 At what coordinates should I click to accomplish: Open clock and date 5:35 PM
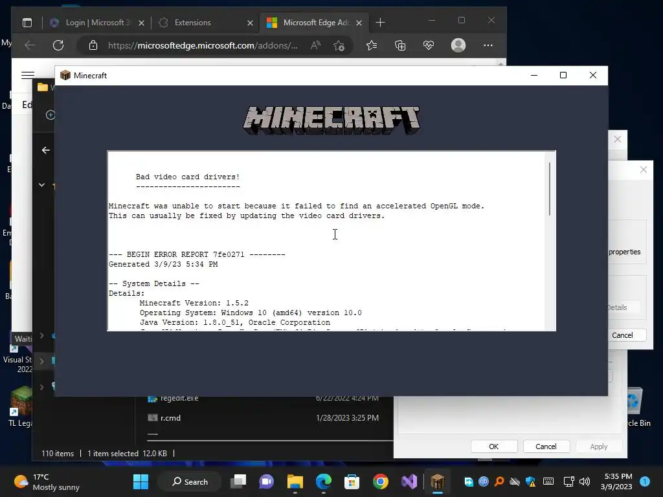(616, 481)
